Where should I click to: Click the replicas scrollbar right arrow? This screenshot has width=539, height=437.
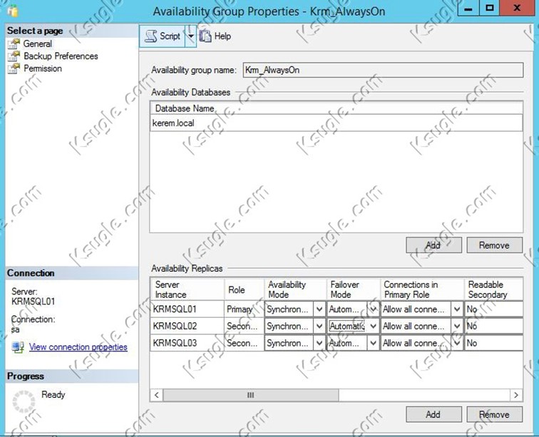pyautogui.click(x=516, y=395)
